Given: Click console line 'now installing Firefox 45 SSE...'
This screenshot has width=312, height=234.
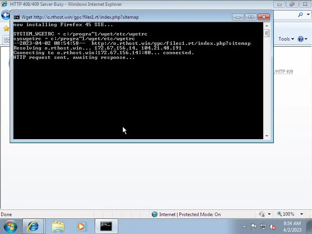Looking at the screenshot, I should coord(63,25).
